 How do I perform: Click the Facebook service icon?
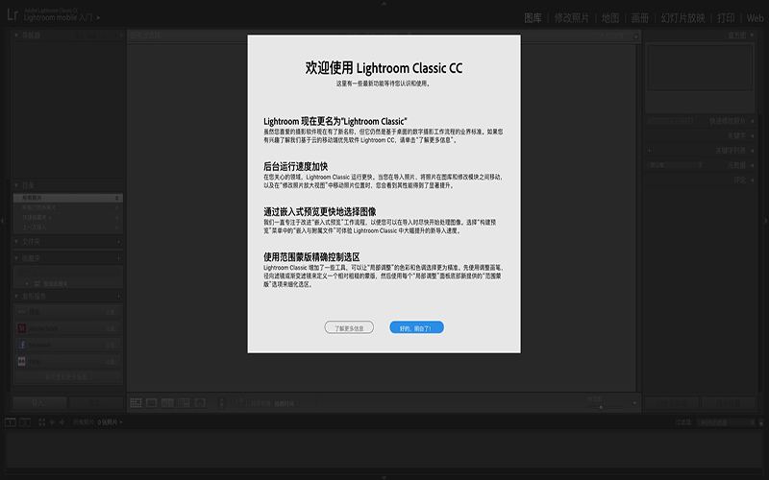[x=21, y=345]
